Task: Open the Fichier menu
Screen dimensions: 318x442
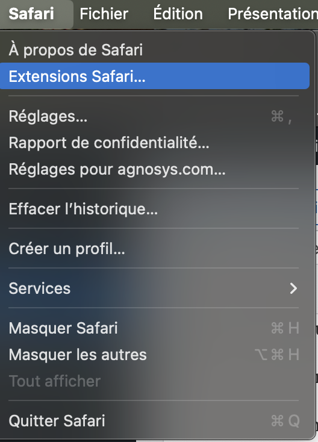Action: tap(104, 13)
